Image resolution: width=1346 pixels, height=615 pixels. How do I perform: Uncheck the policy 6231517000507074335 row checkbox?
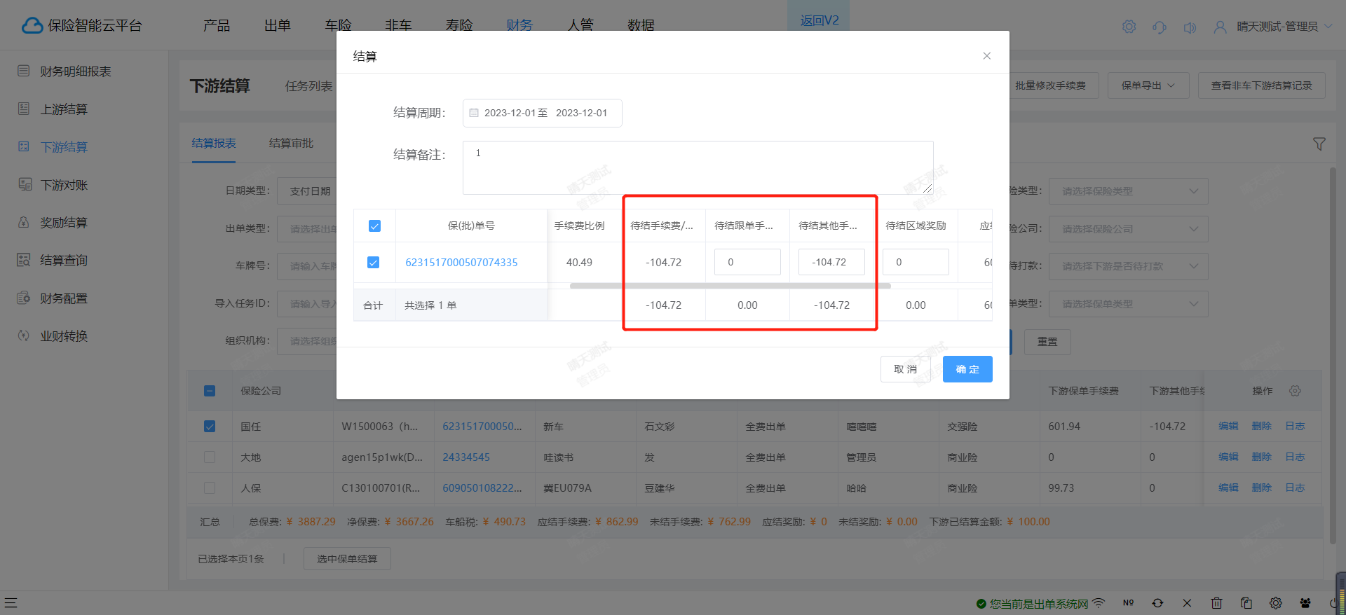[374, 262]
